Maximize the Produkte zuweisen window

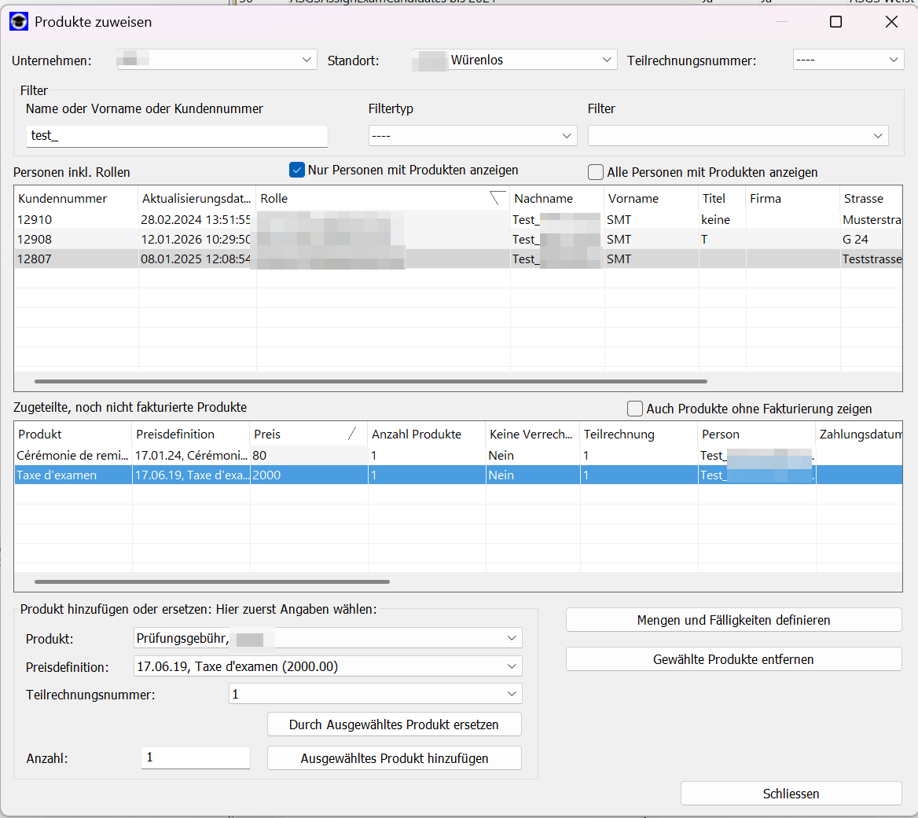tap(835, 22)
